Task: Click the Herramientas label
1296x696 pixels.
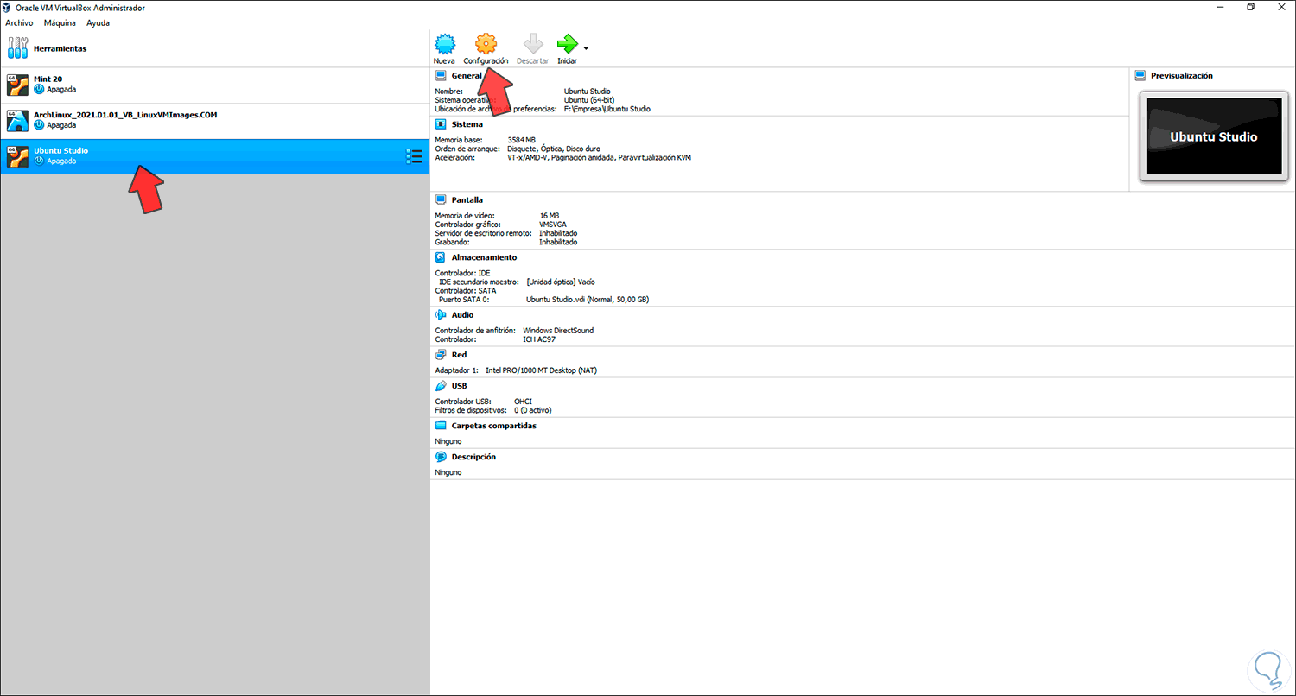Action: coord(60,48)
